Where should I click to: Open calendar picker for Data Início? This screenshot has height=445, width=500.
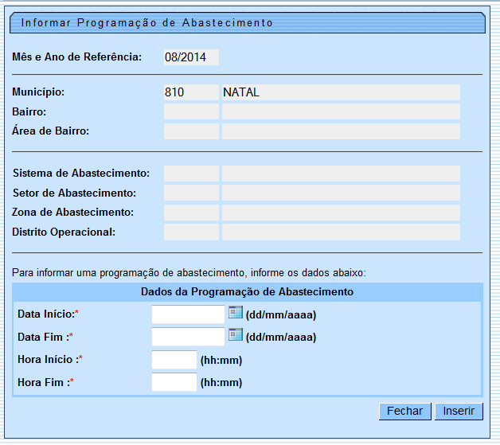click(236, 312)
